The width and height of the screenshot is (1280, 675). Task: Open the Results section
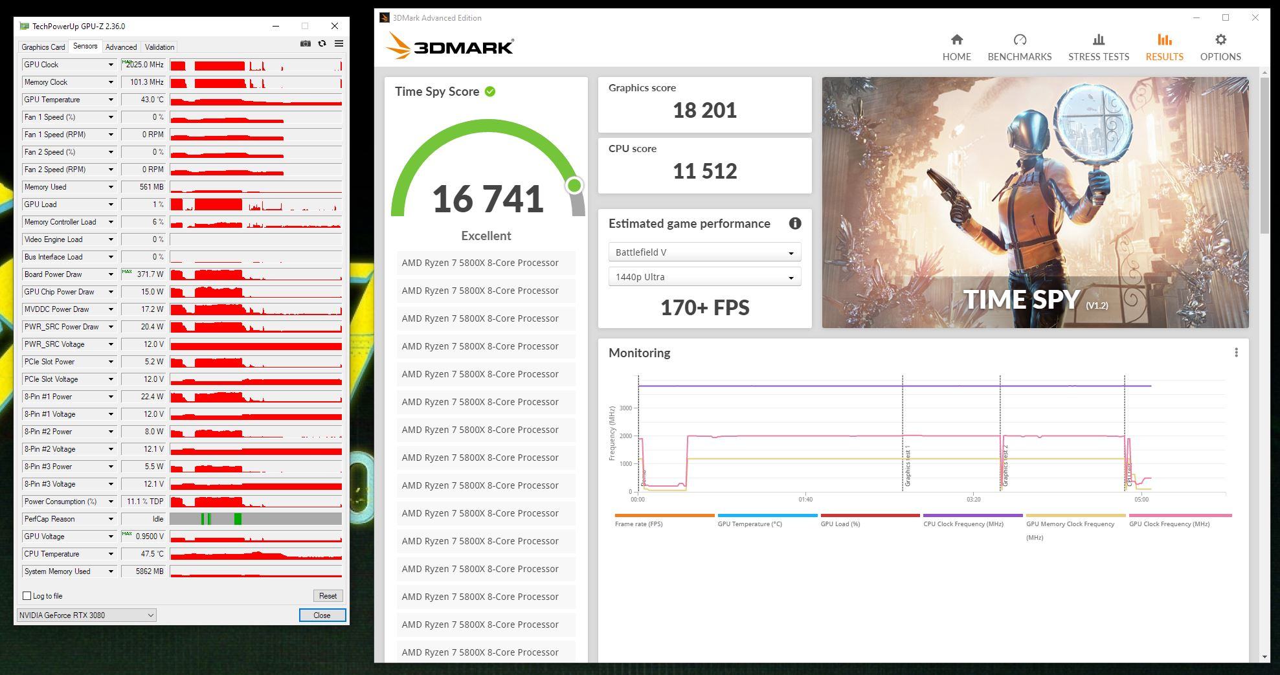1165,48
